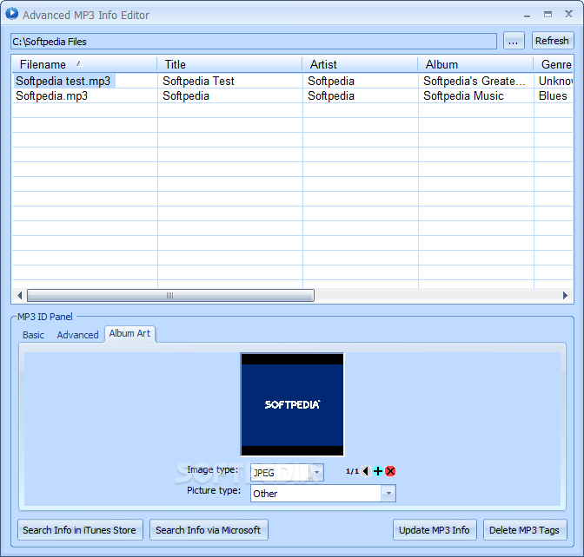Screen dimensions: 584x557
Task: Click the previous album art arrow icon
Action: (x=366, y=471)
